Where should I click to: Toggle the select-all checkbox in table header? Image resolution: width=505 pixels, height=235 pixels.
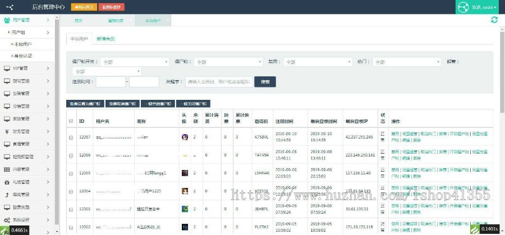coord(71,121)
